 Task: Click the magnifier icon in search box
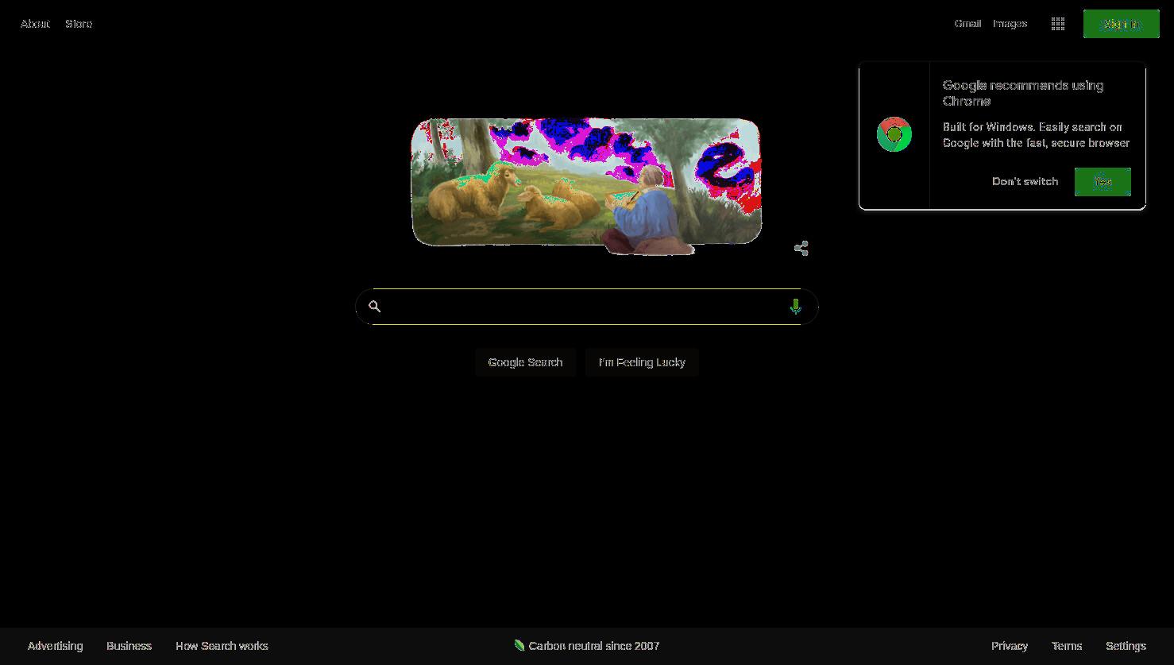click(x=375, y=307)
